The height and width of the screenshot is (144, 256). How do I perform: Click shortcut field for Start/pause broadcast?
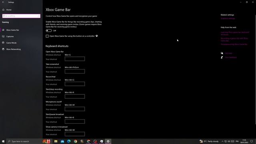click(x=75, y=122)
